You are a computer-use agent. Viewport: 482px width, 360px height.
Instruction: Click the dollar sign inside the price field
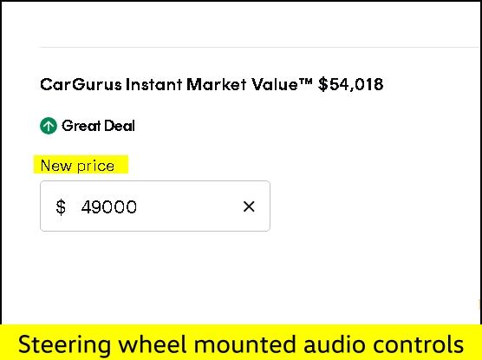click(61, 206)
